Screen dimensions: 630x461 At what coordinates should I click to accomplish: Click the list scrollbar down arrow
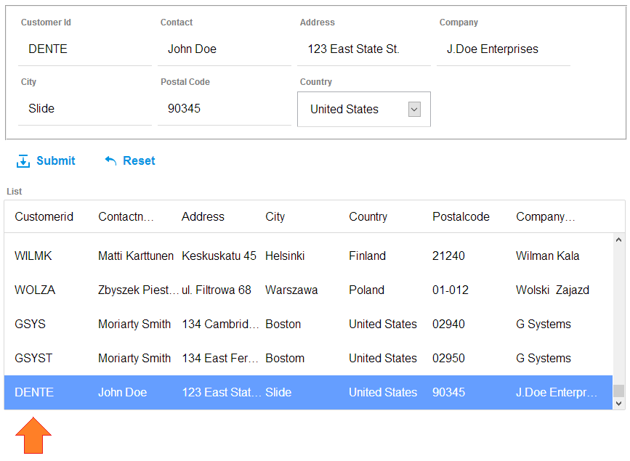click(619, 403)
